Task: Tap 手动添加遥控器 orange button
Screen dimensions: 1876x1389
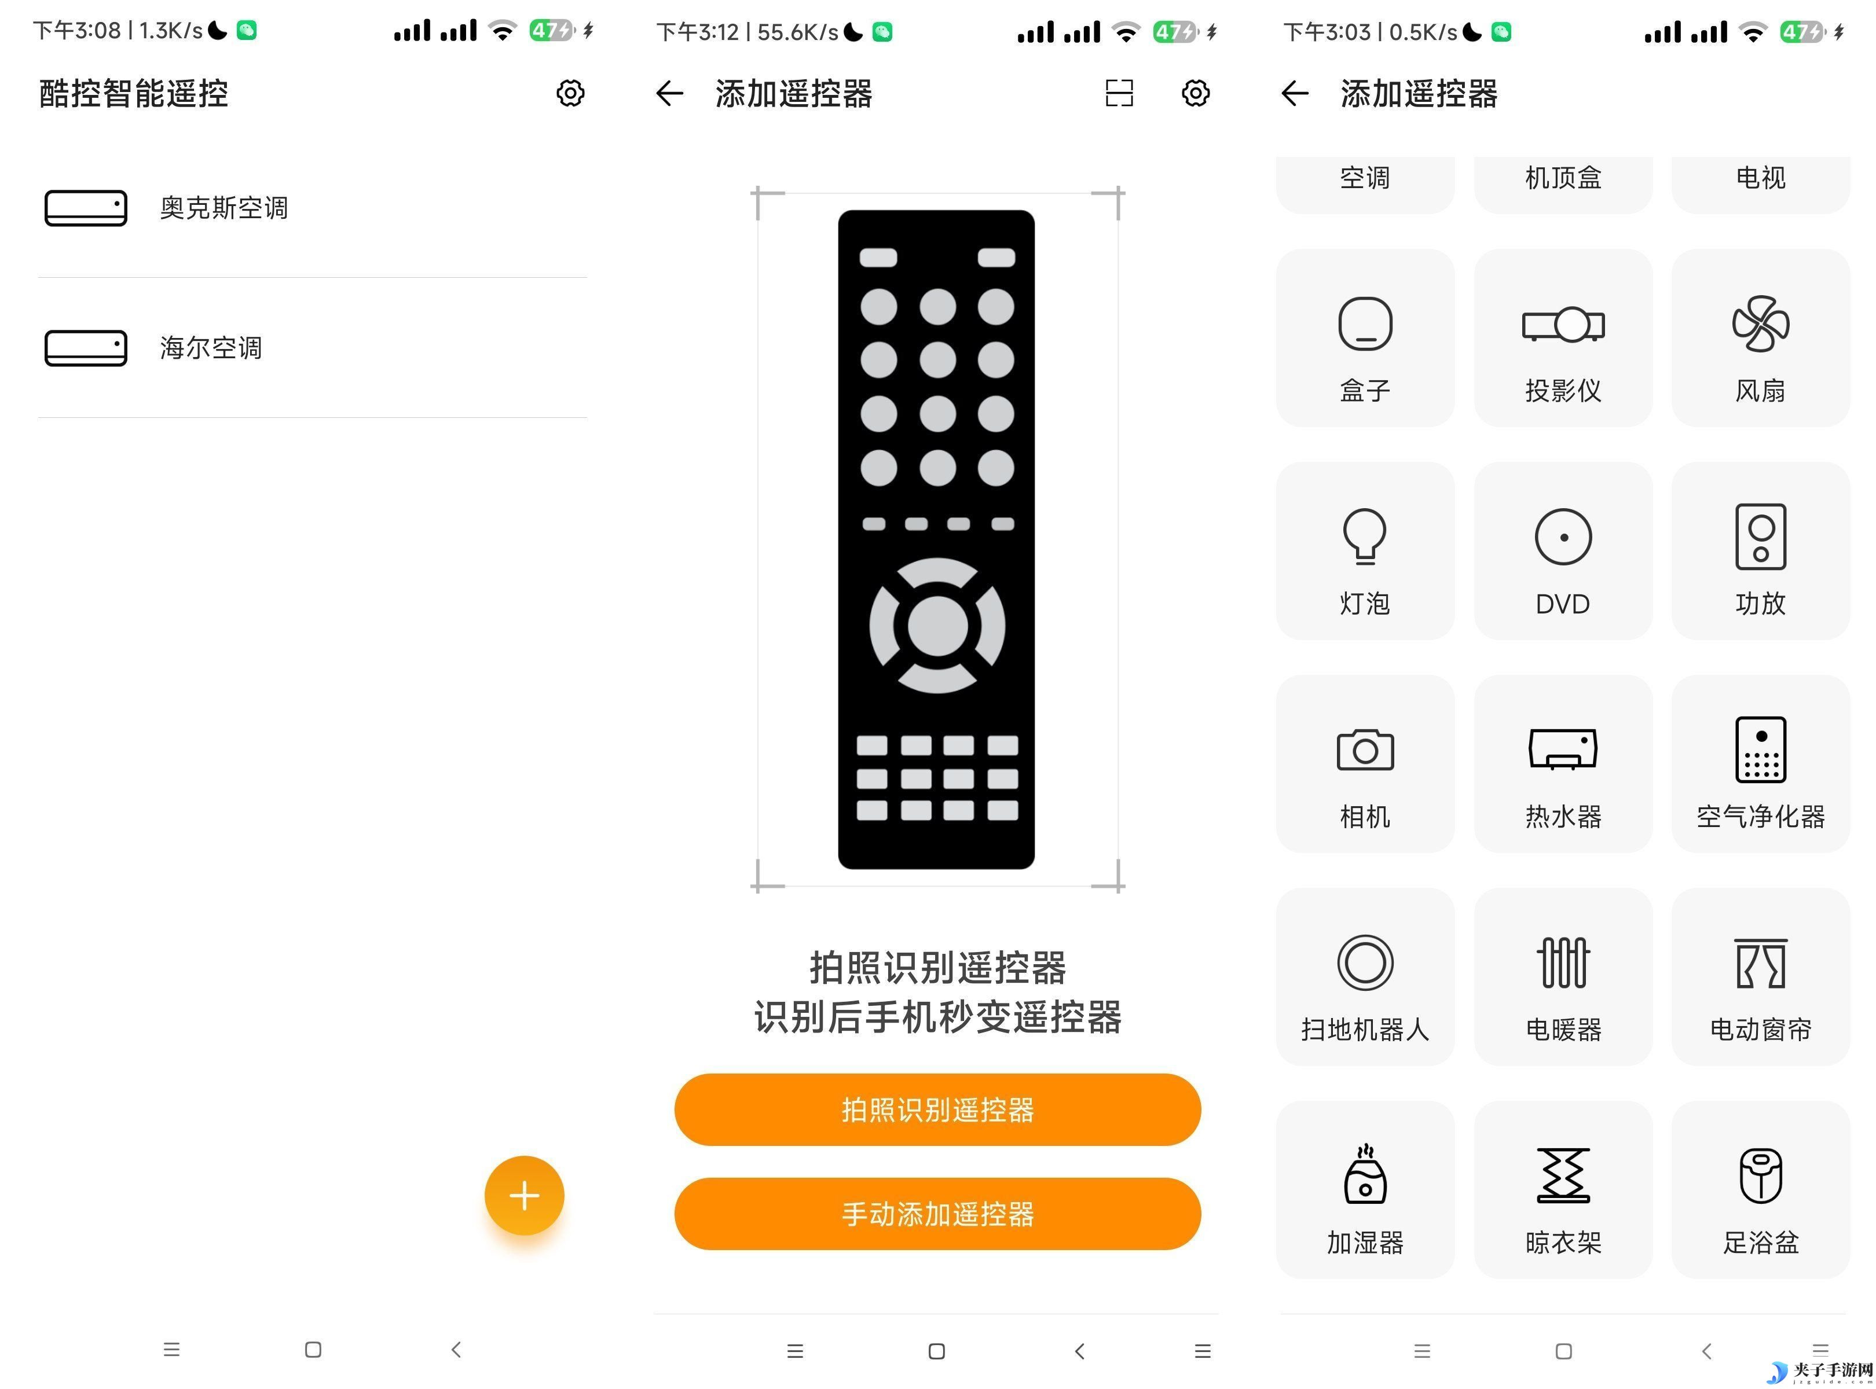Action: (x=936, y=1213)
